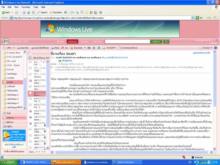Tick the select-all checkbox above the message list
The image size is (220, 165).
pos(30,53)
